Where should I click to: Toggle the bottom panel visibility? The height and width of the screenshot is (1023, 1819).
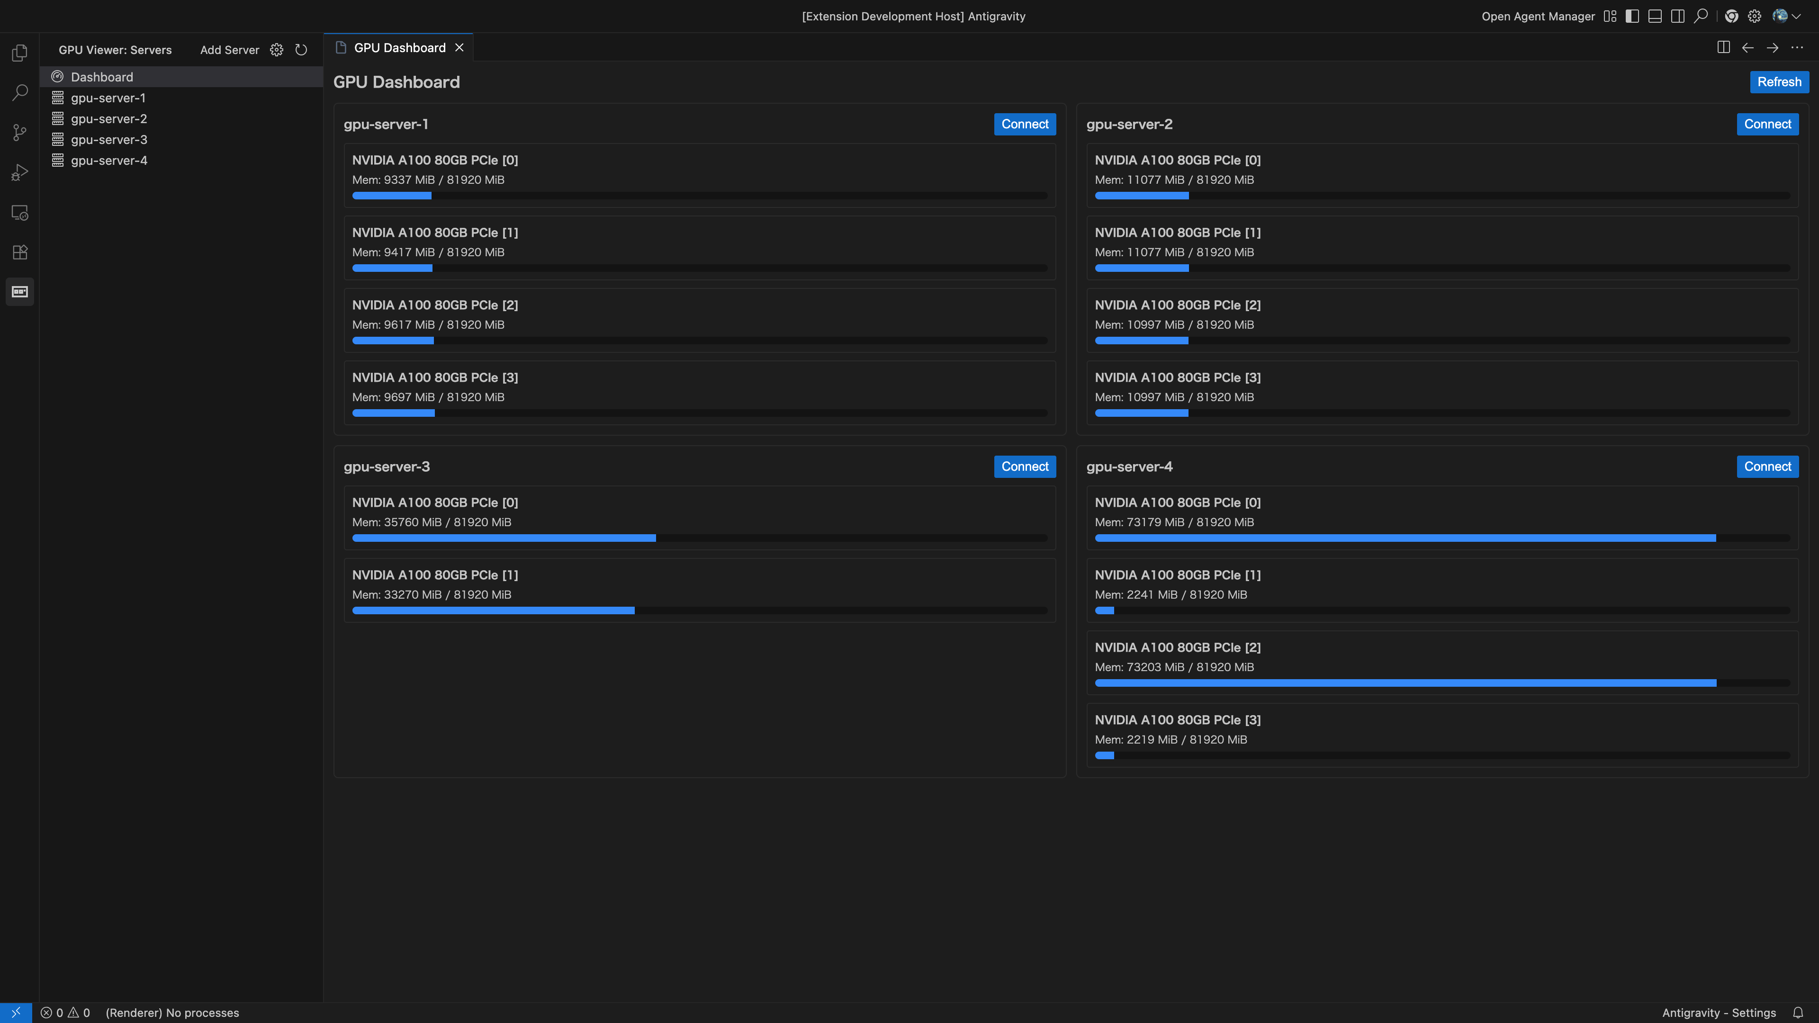coord(1655,16)
